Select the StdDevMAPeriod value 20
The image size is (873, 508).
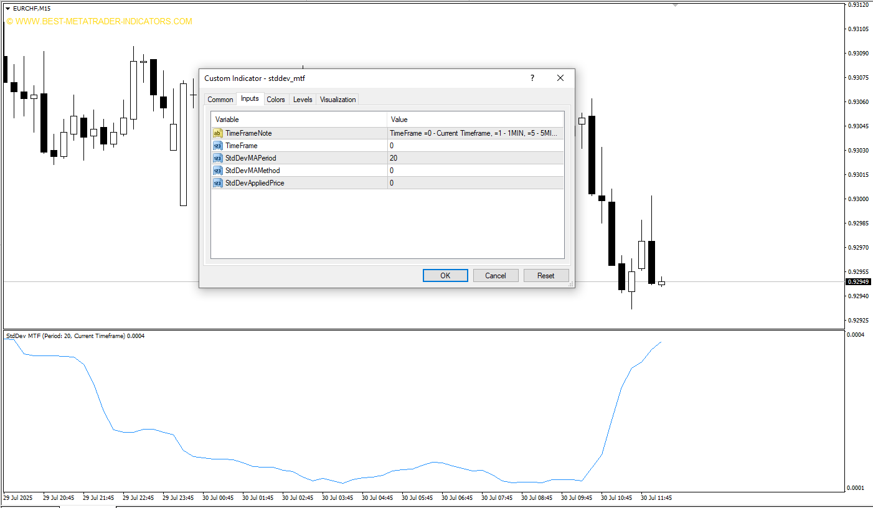[x=475, y=158]
